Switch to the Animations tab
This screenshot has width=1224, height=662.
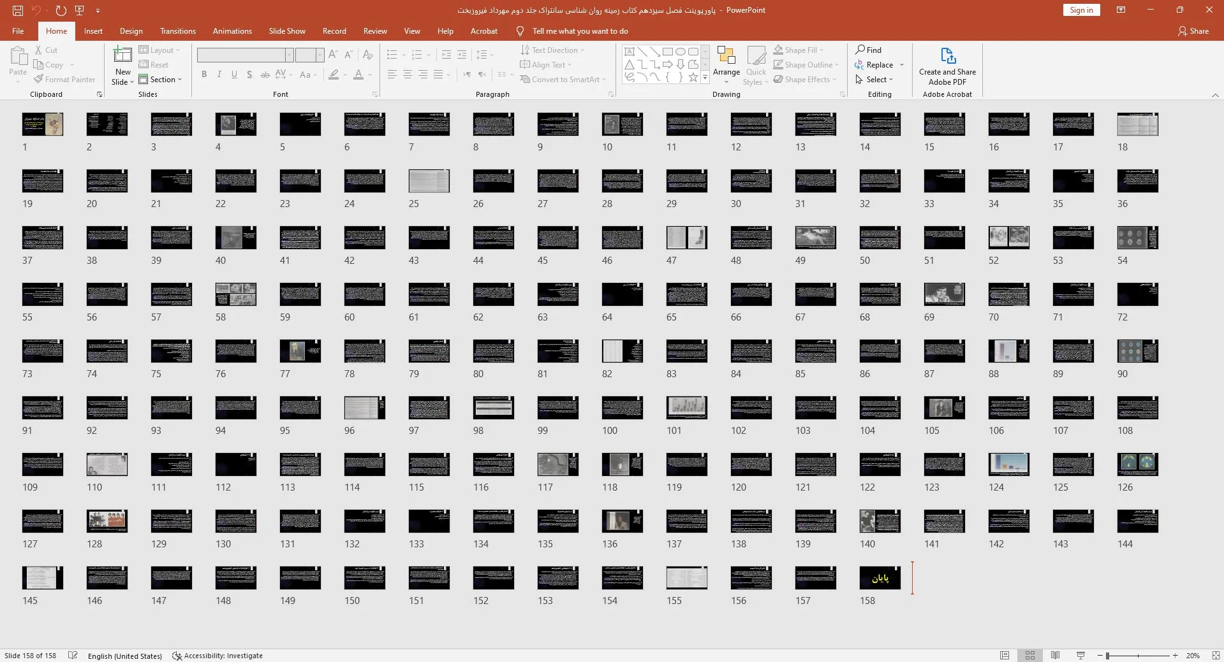point(232,31)
